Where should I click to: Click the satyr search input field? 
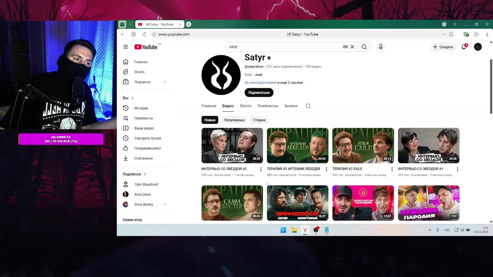point(284,47)
